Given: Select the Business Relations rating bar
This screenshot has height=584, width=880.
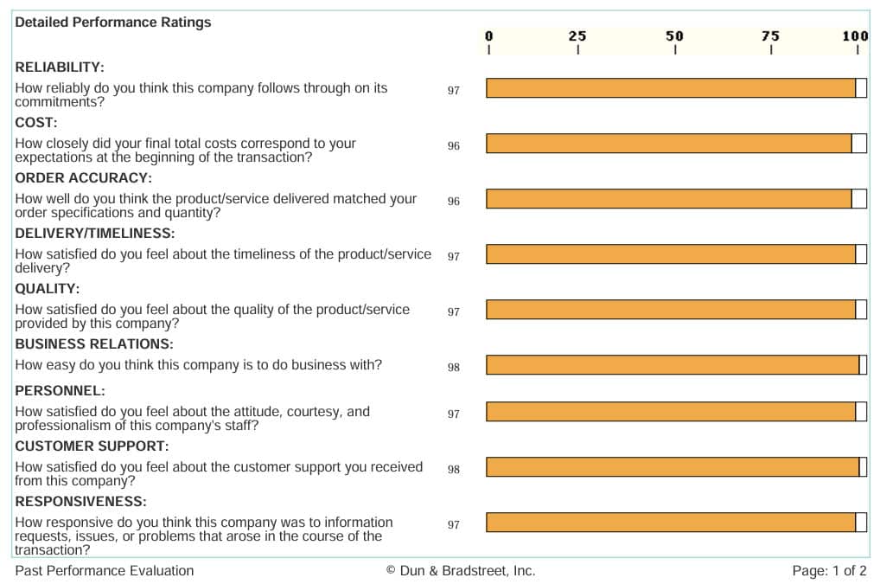Looking at the screenshot, I should 673,365.
